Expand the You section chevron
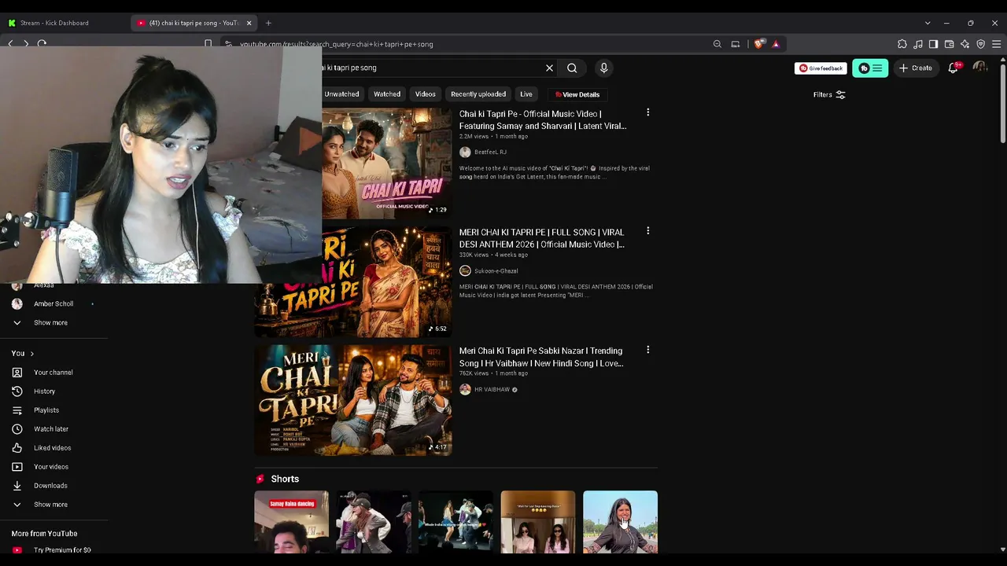 pos(31,354)
